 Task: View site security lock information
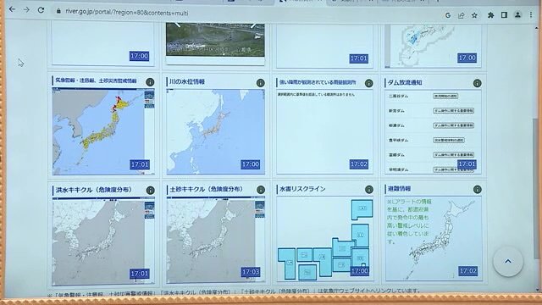coord(58,12)
